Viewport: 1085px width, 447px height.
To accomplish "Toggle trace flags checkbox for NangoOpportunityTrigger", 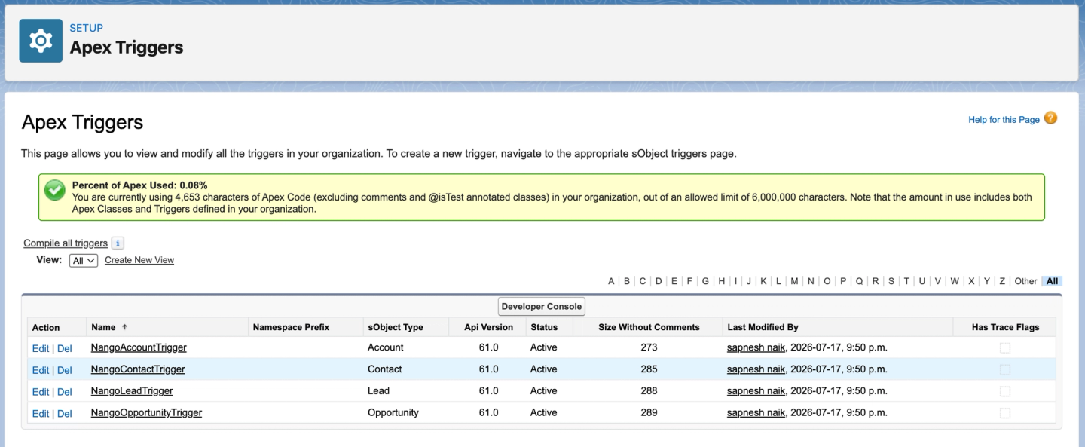I will click(x=1005, y=413).
